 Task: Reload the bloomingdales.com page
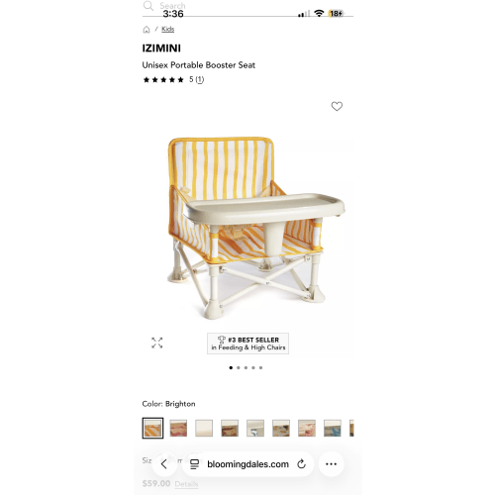(301, 464)
